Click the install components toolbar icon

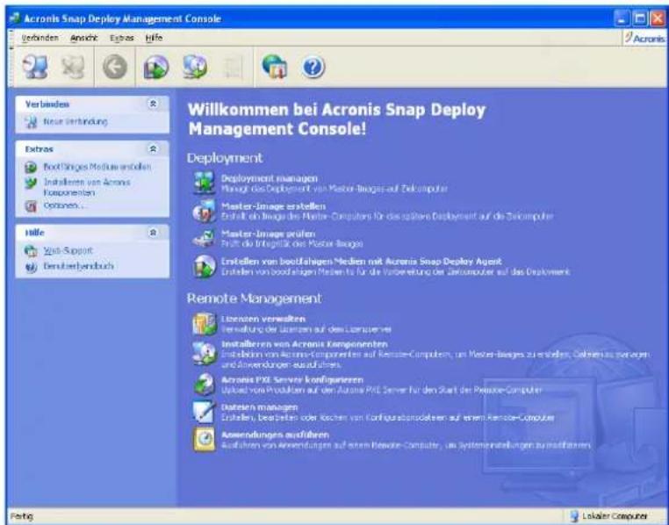[x=195, y=67]
